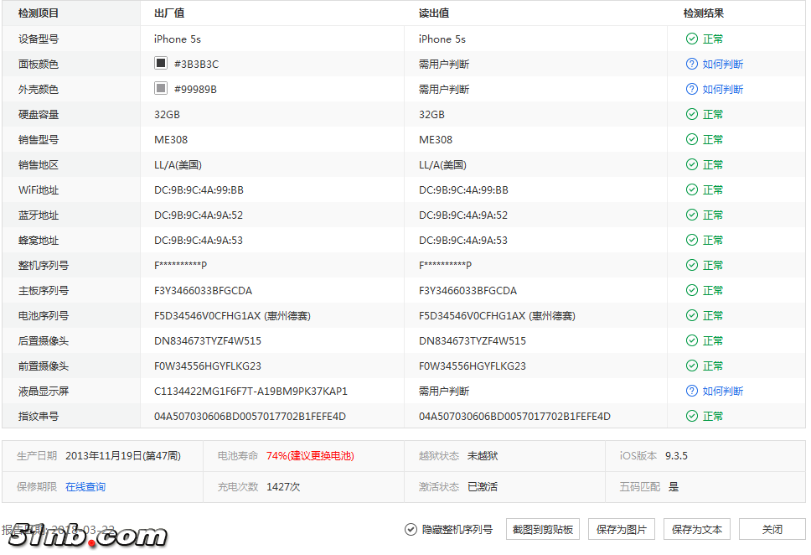Open 如何判断 link for 面板颜色

722,64
